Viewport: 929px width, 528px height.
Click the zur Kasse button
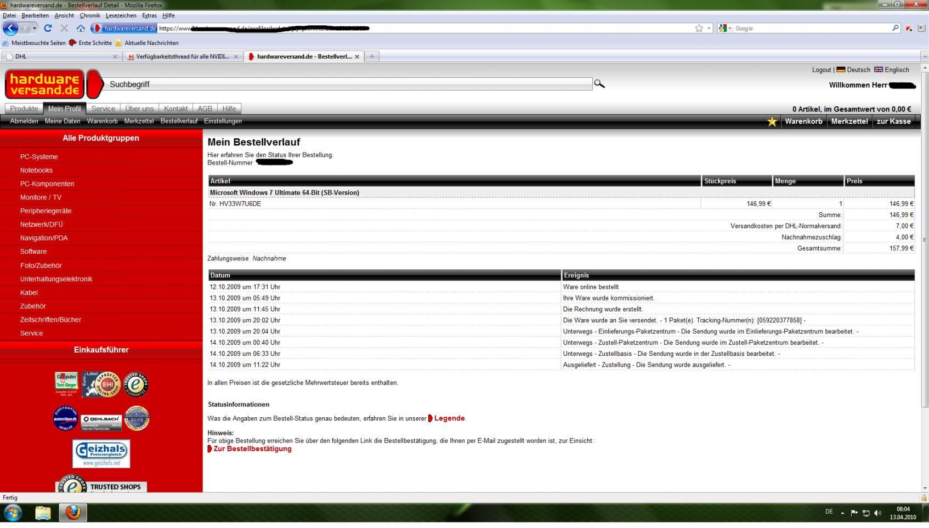[x=893, y=122]
